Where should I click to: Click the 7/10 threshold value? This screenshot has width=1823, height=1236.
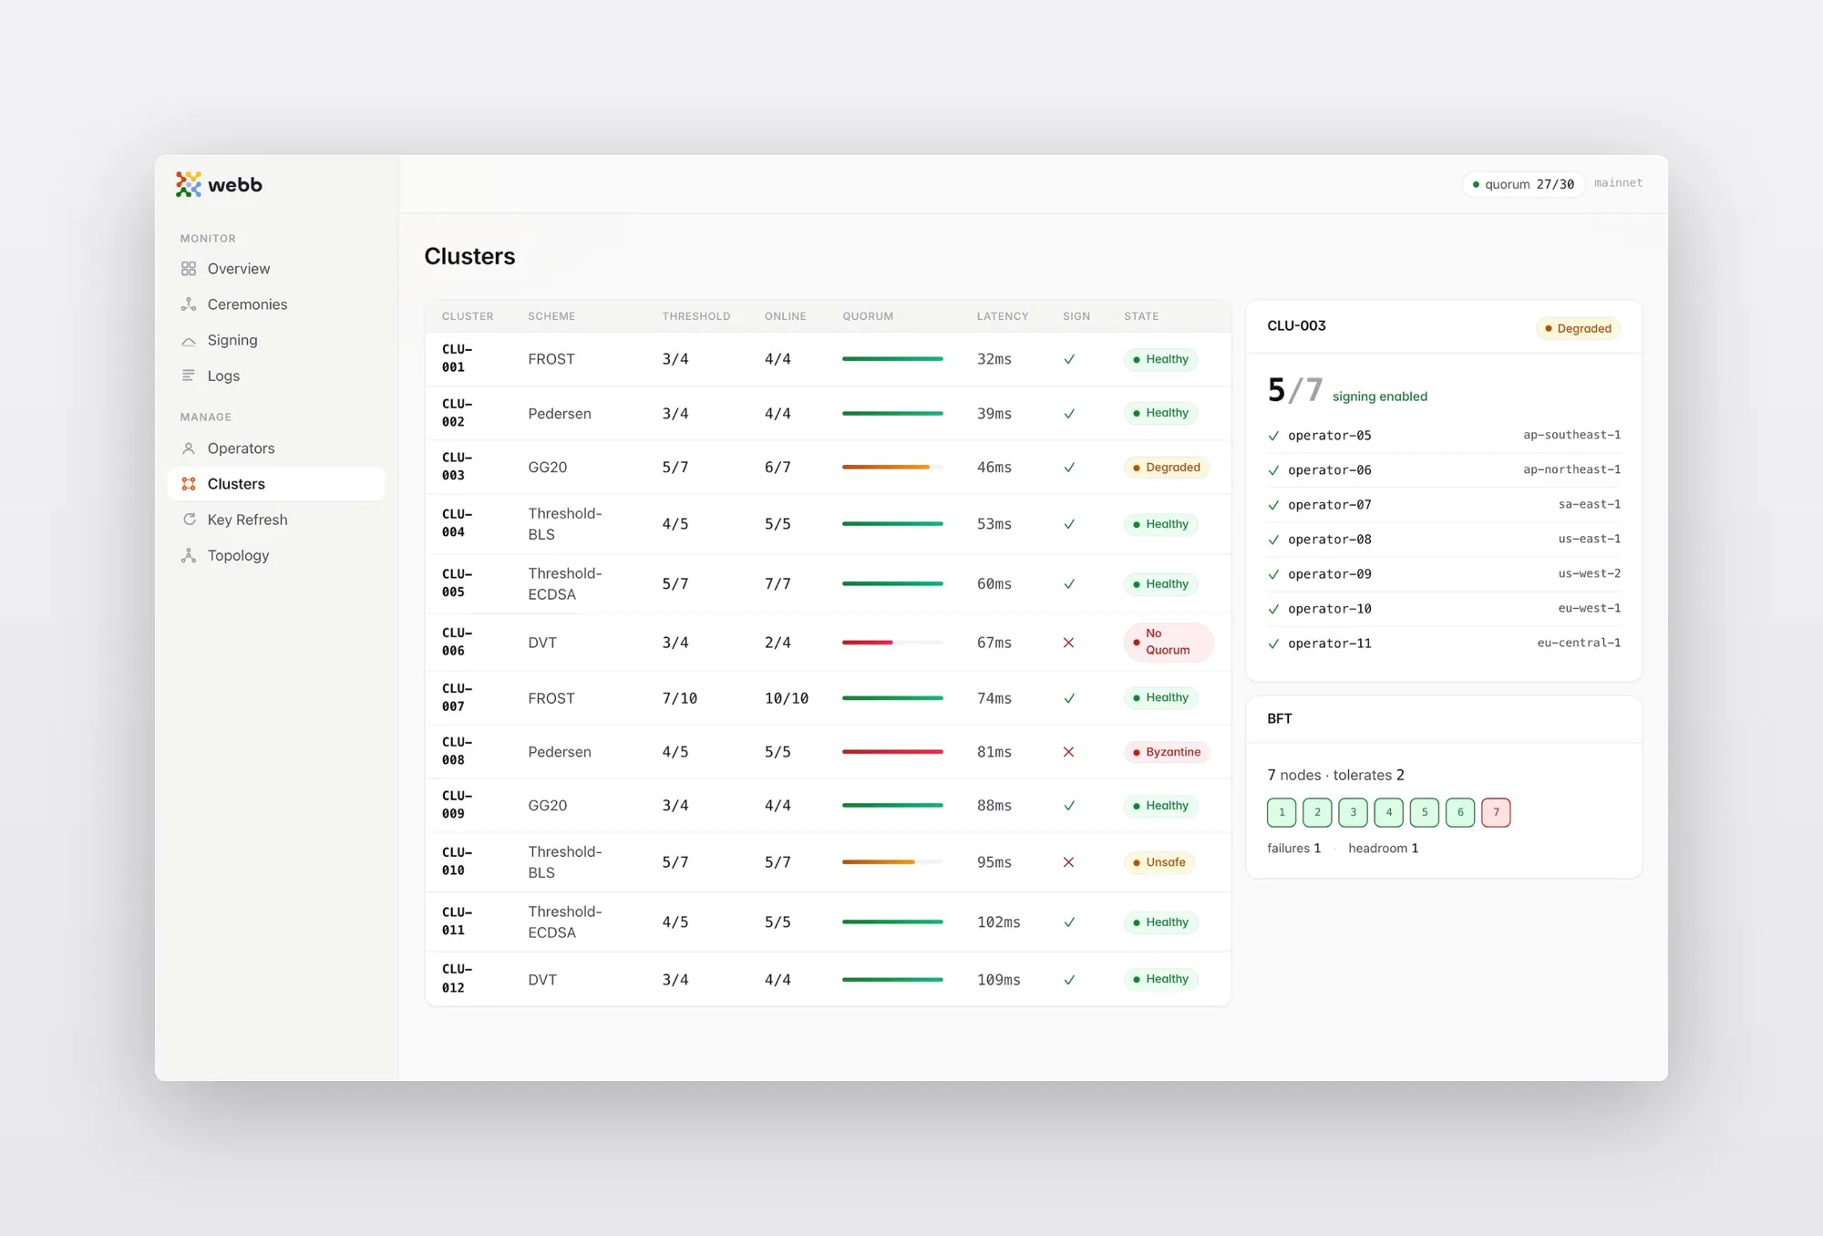point(680,698)
